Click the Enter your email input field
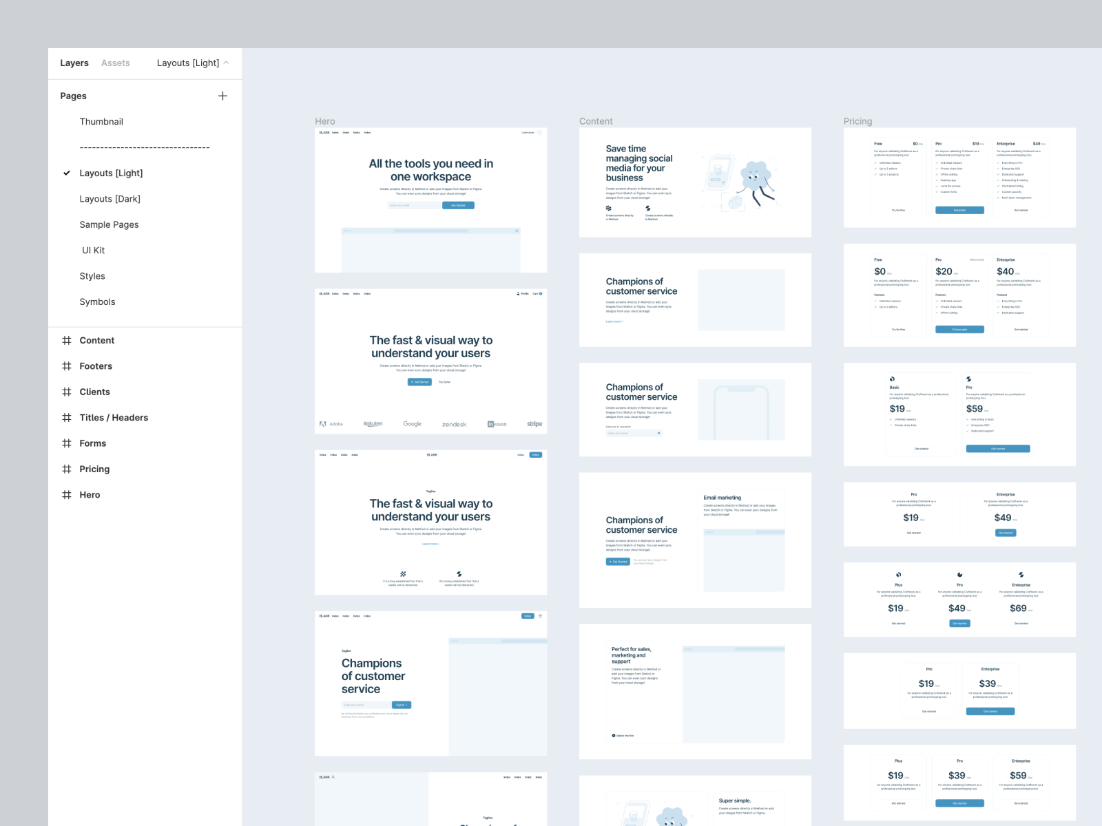 tap(415, 204)
